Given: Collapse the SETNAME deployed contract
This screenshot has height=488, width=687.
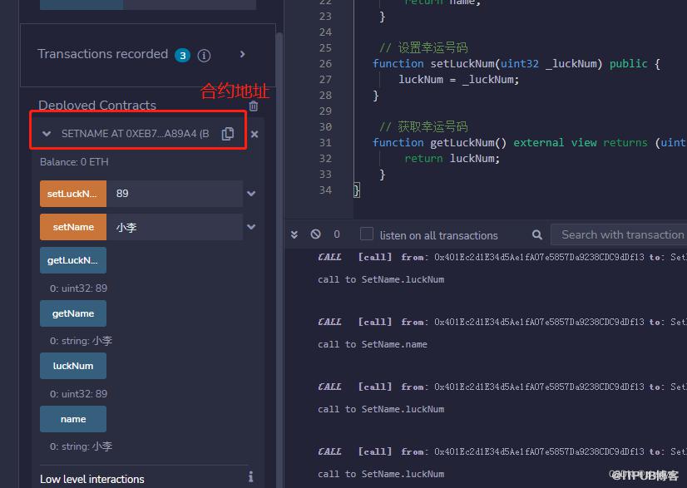Looking at the screenshot, I should [47, 134].
